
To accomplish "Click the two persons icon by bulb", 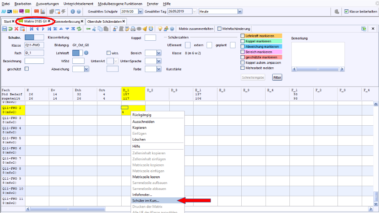I will (166, 29).
